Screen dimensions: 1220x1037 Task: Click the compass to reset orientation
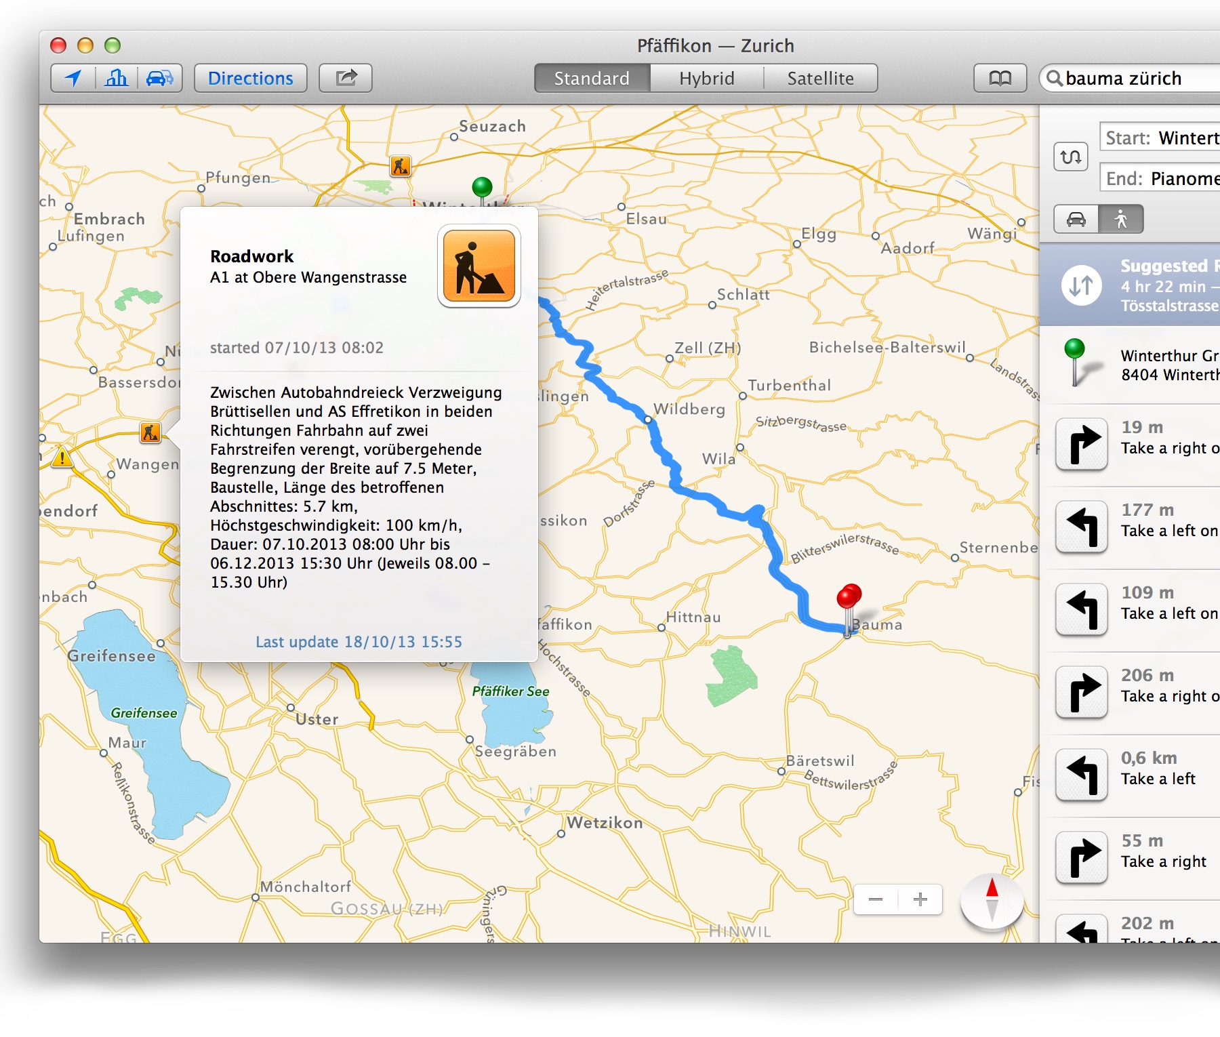point(992,900)
